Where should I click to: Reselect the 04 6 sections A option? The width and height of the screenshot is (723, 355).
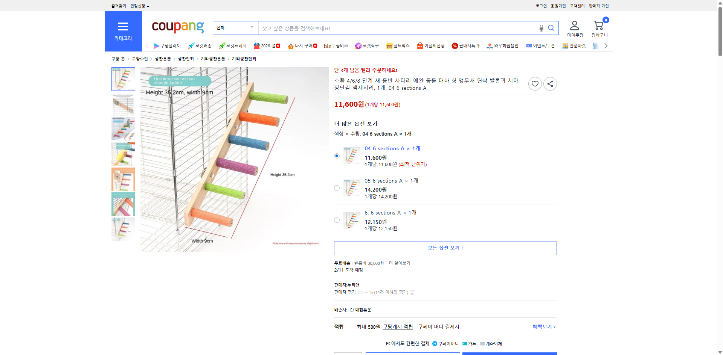336,156
